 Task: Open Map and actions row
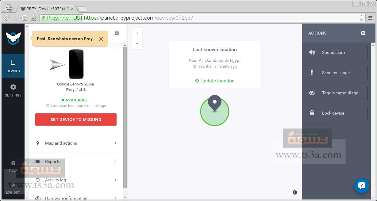coord(76,143)
